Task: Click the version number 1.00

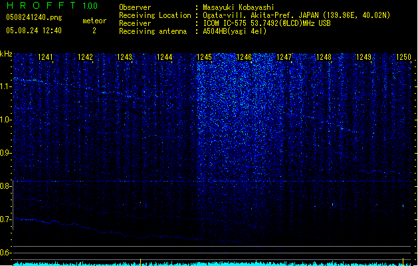Action: 90,6
